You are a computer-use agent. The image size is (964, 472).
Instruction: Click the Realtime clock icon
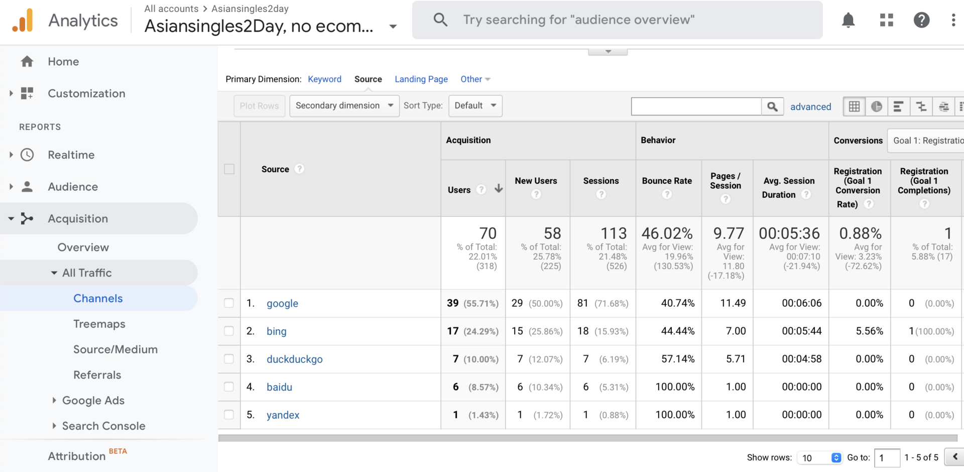pos(27,155)
